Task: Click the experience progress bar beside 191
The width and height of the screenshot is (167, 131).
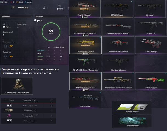Action: [21, 8]
